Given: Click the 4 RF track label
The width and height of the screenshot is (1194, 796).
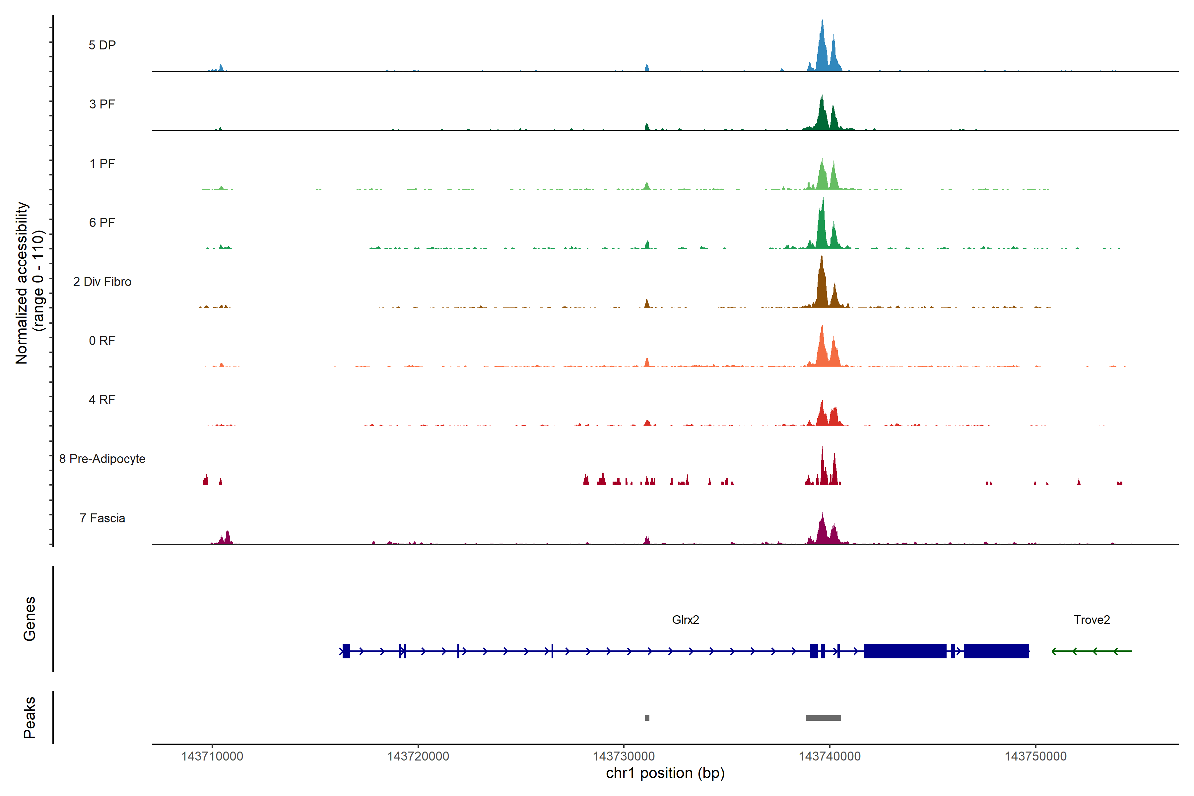Looking at the screenshot, I should pyautogui.click(x=102, y=400).
